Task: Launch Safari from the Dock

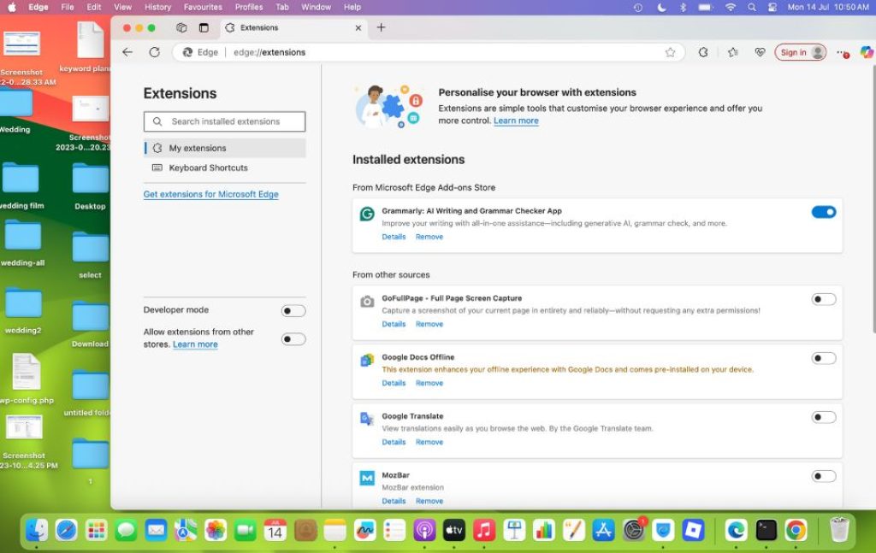Action: [67, 530]
